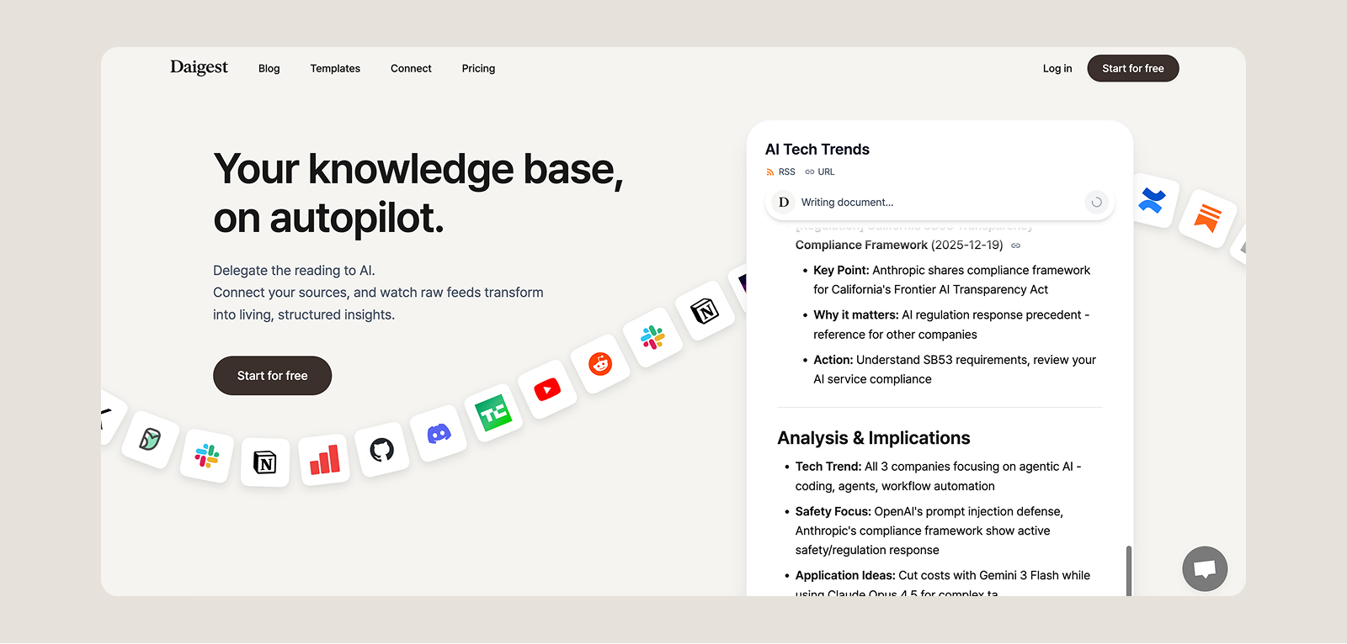
Task: Click the 'Your knowledge base, on autopilot.' headline
Action: click(418, 193)
